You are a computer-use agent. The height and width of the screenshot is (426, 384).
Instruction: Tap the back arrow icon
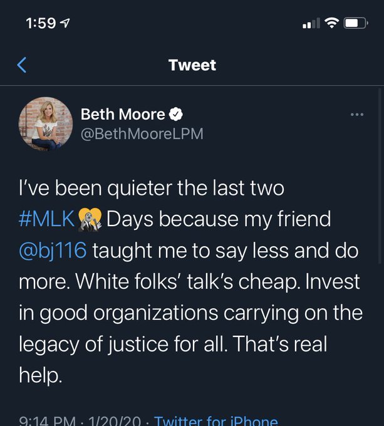[22, 65]
